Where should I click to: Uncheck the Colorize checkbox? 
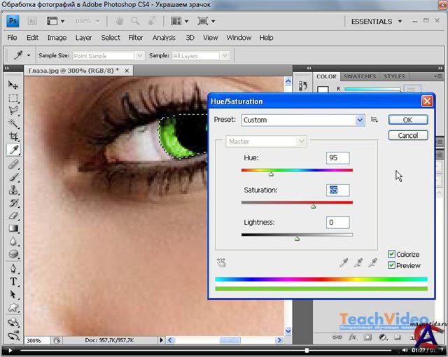tap(392, 255)
